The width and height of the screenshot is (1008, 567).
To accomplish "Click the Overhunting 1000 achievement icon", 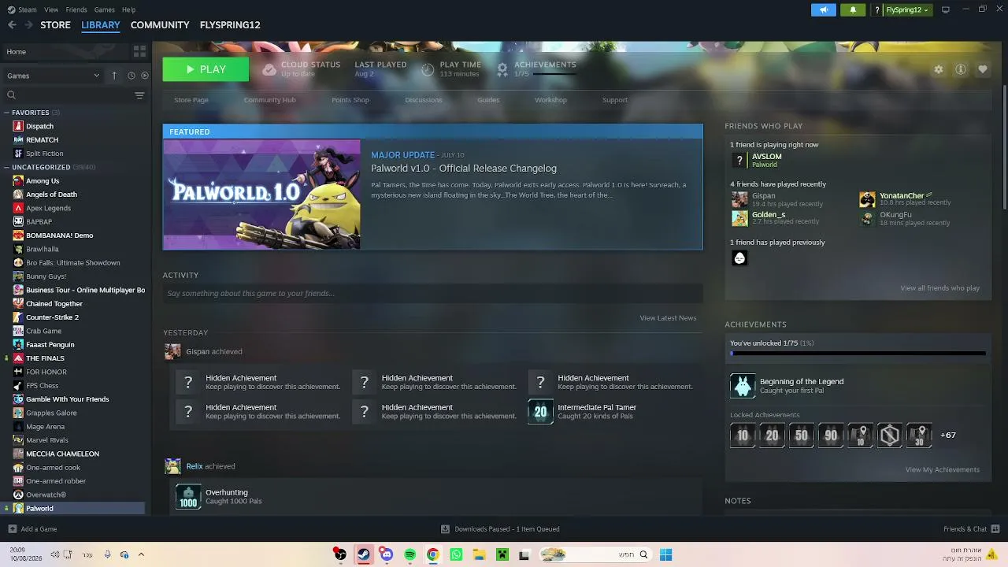I will 188,497.
